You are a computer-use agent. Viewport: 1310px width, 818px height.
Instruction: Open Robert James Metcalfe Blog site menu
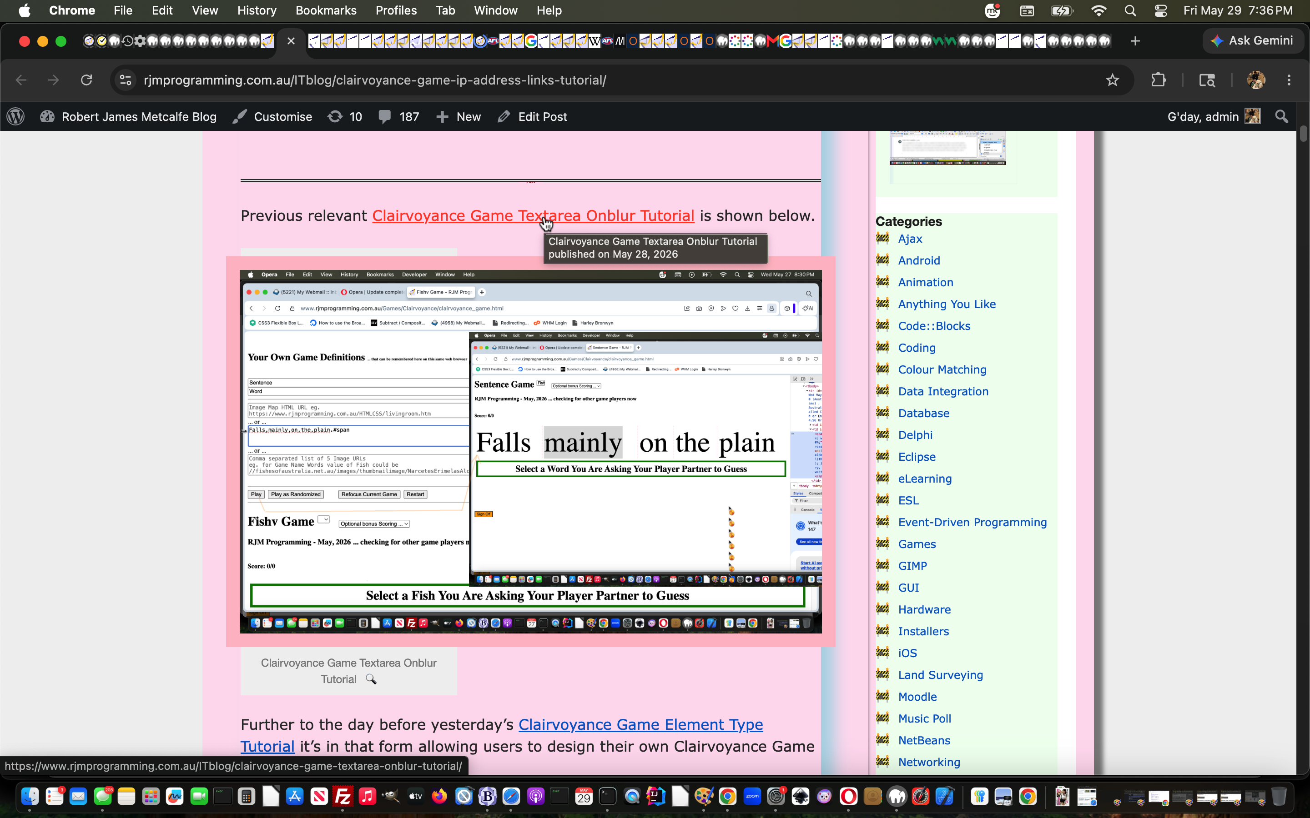pyautogui.click(x=128, y=117)
